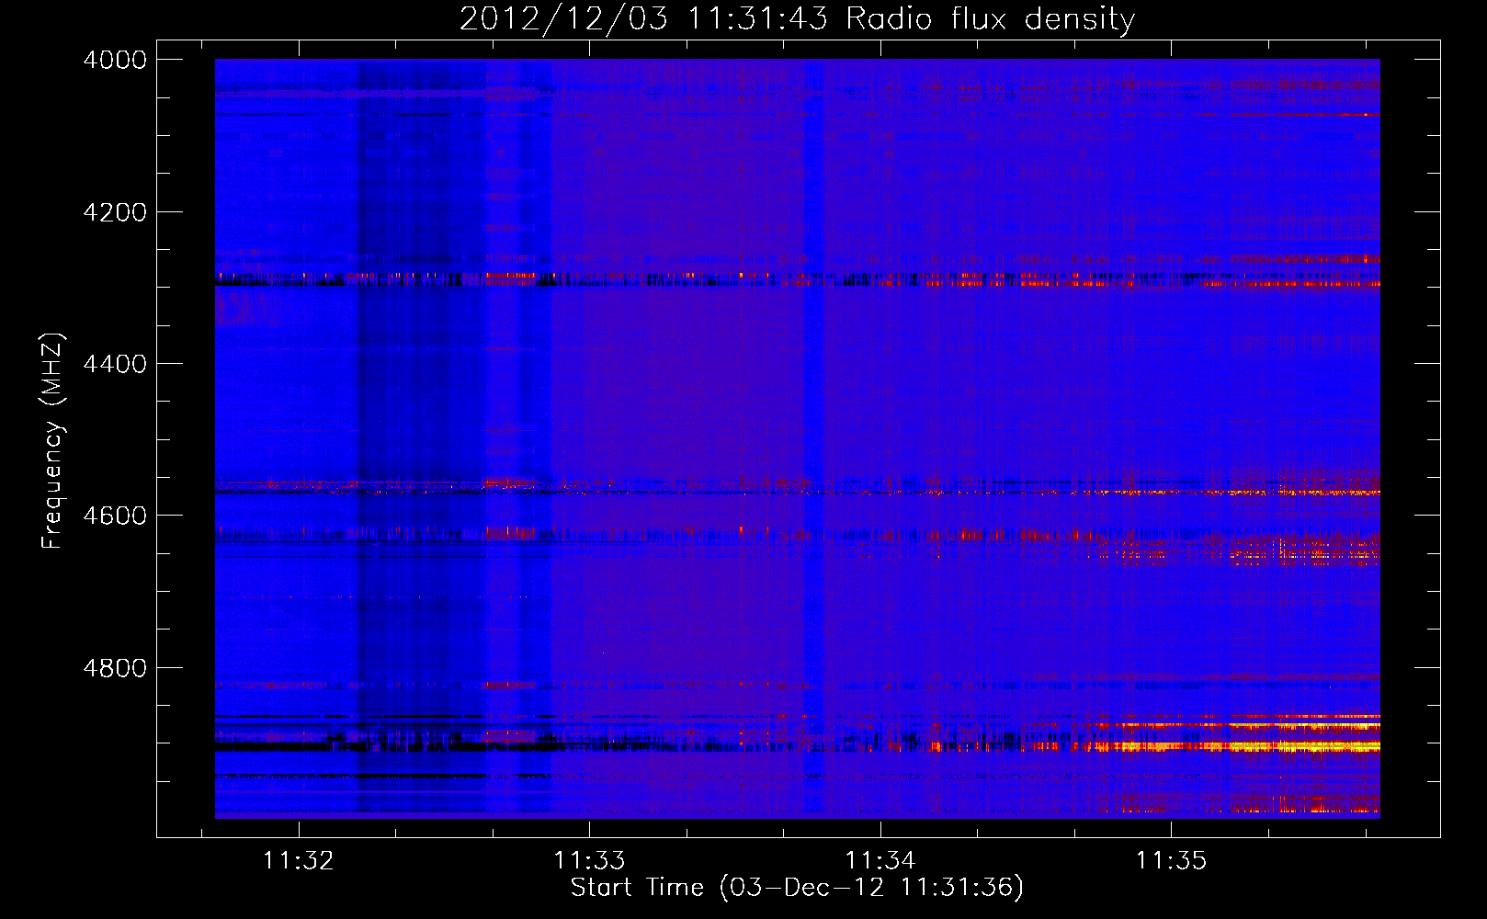Click the 11:33 time tick label
The height and width of the screenshot is (919, 1487).
point(589,861)
